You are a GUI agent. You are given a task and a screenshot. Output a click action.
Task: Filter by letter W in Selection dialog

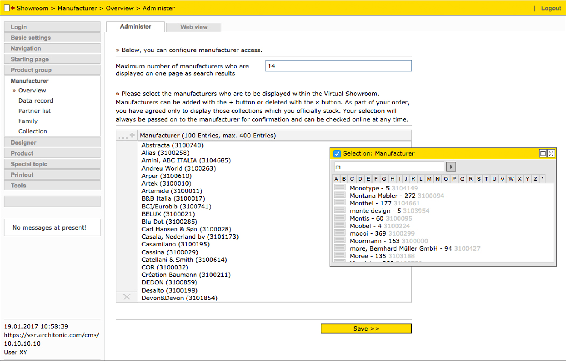point(511,179)
